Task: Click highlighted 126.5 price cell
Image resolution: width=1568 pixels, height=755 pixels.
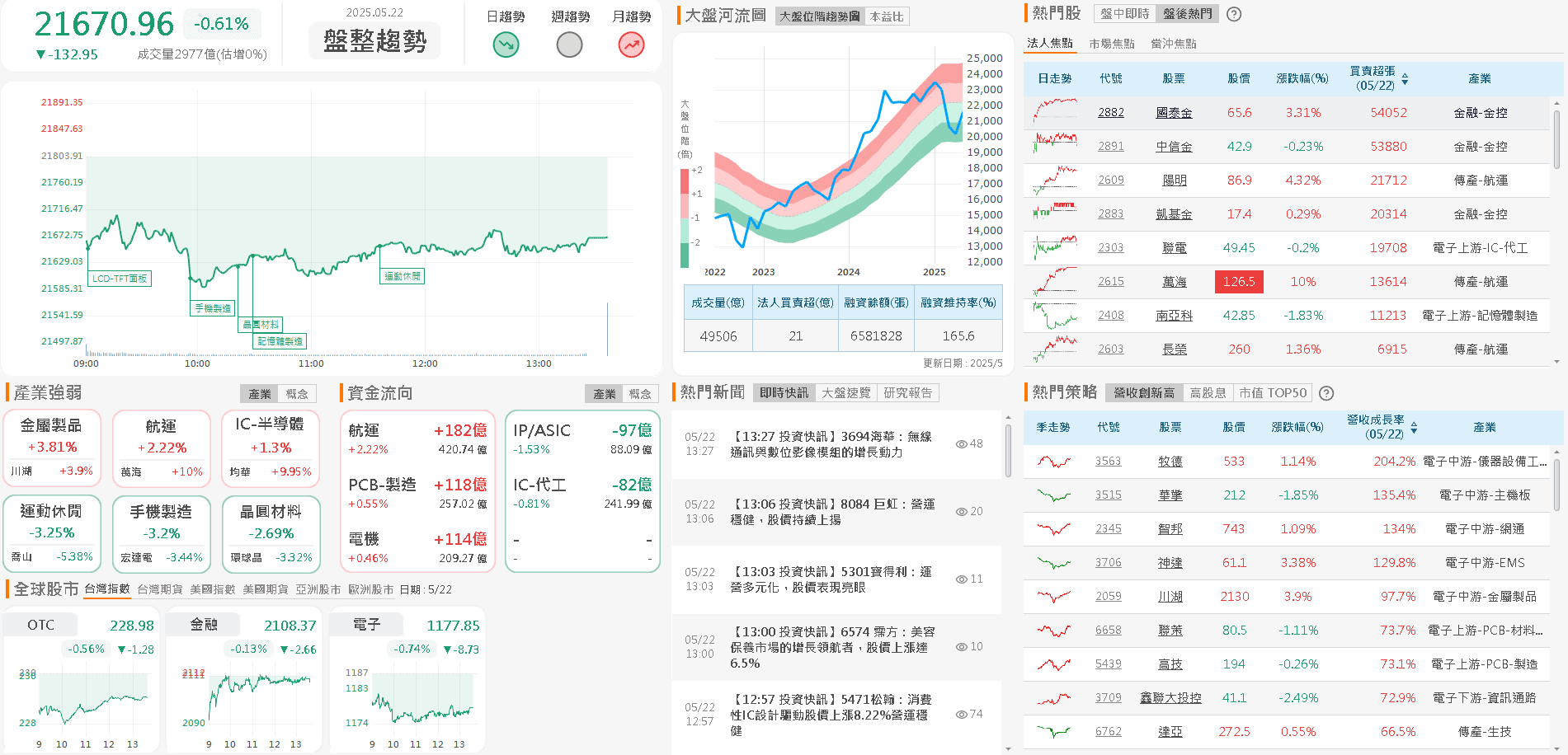Action: [x=1239, y=282]
